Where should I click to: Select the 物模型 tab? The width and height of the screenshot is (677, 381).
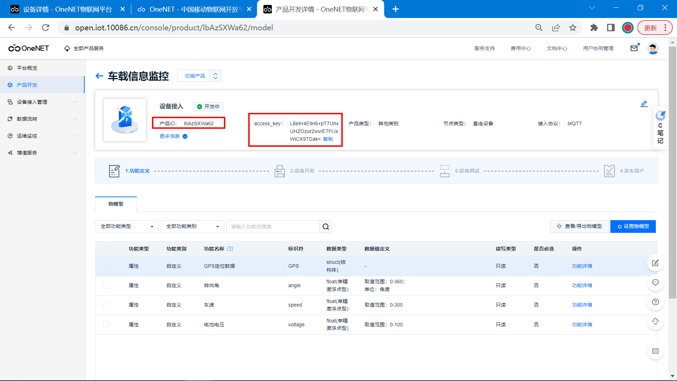tap(116, 204)
